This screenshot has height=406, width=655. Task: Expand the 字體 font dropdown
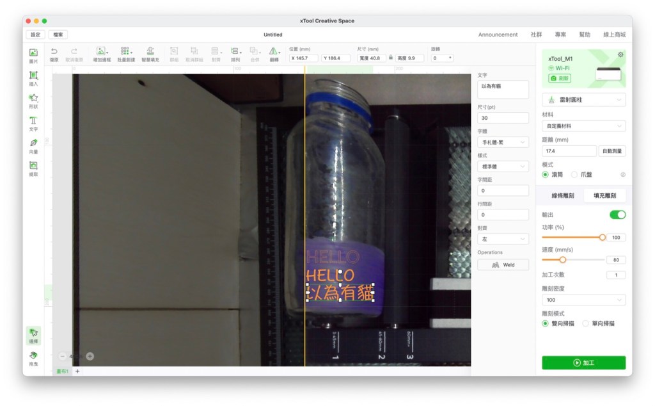[503, 142]
